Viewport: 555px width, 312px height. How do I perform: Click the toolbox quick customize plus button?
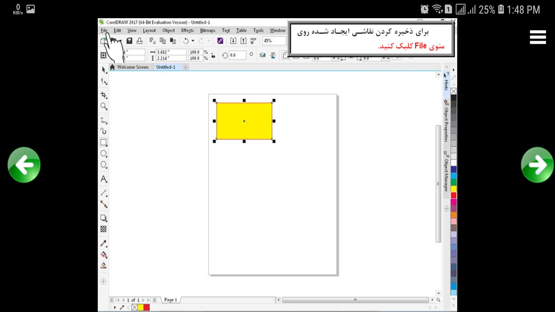[103, 282]
